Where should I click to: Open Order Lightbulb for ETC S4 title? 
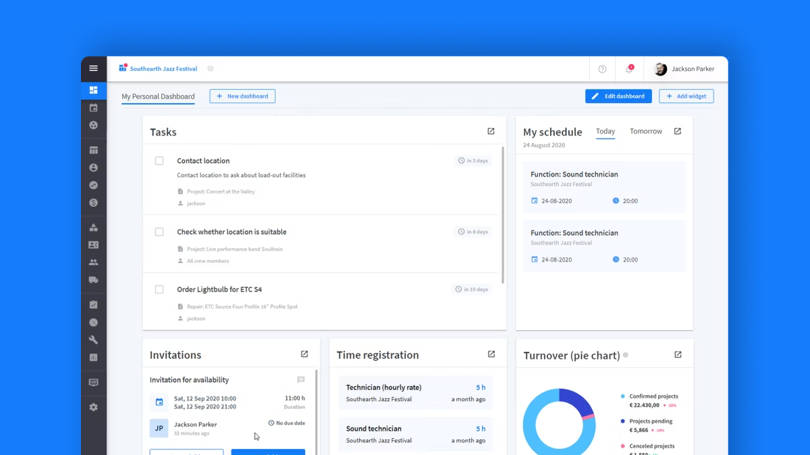219,290
